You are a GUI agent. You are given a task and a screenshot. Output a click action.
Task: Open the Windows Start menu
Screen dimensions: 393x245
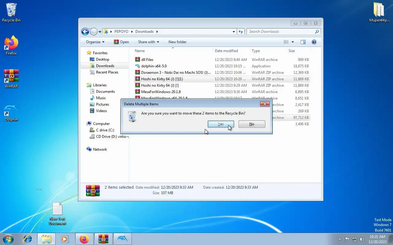coord(8,239)
